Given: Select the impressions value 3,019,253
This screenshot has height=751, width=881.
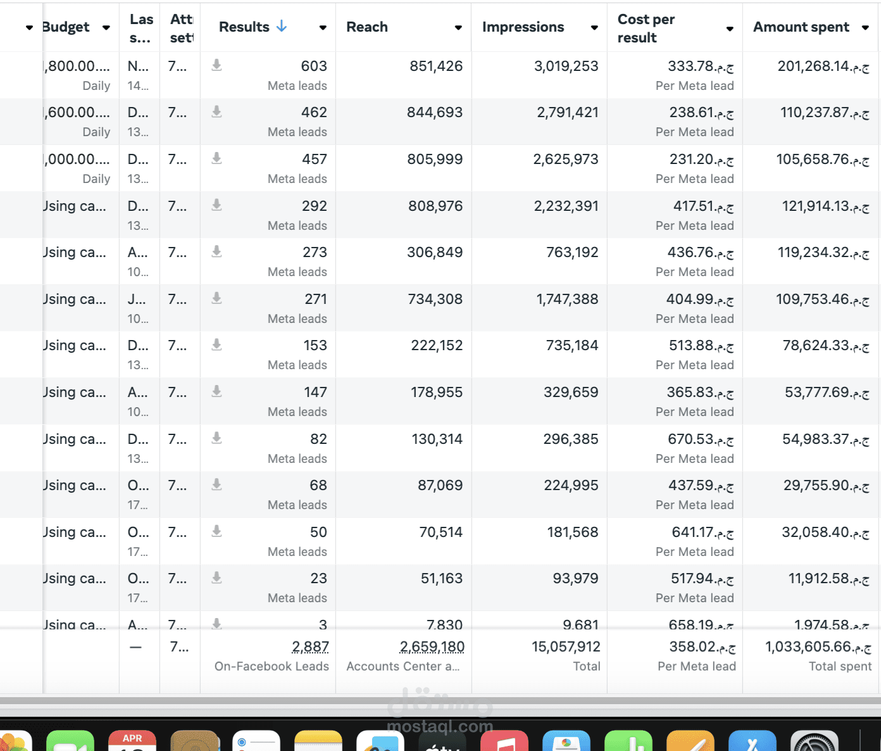Looking at the screenshot, I should [566, 66].
